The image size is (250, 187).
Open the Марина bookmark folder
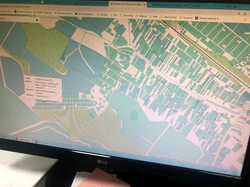pos(142,16)
